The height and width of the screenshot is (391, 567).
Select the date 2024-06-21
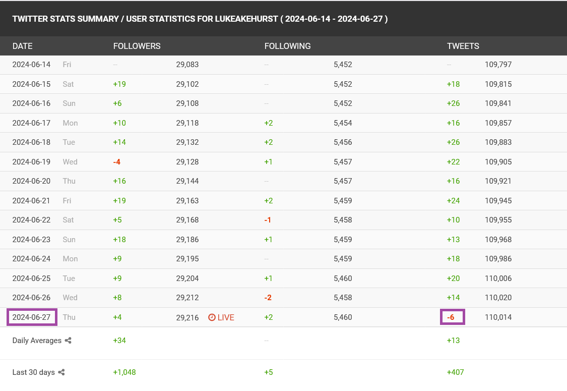pos(31,201)
